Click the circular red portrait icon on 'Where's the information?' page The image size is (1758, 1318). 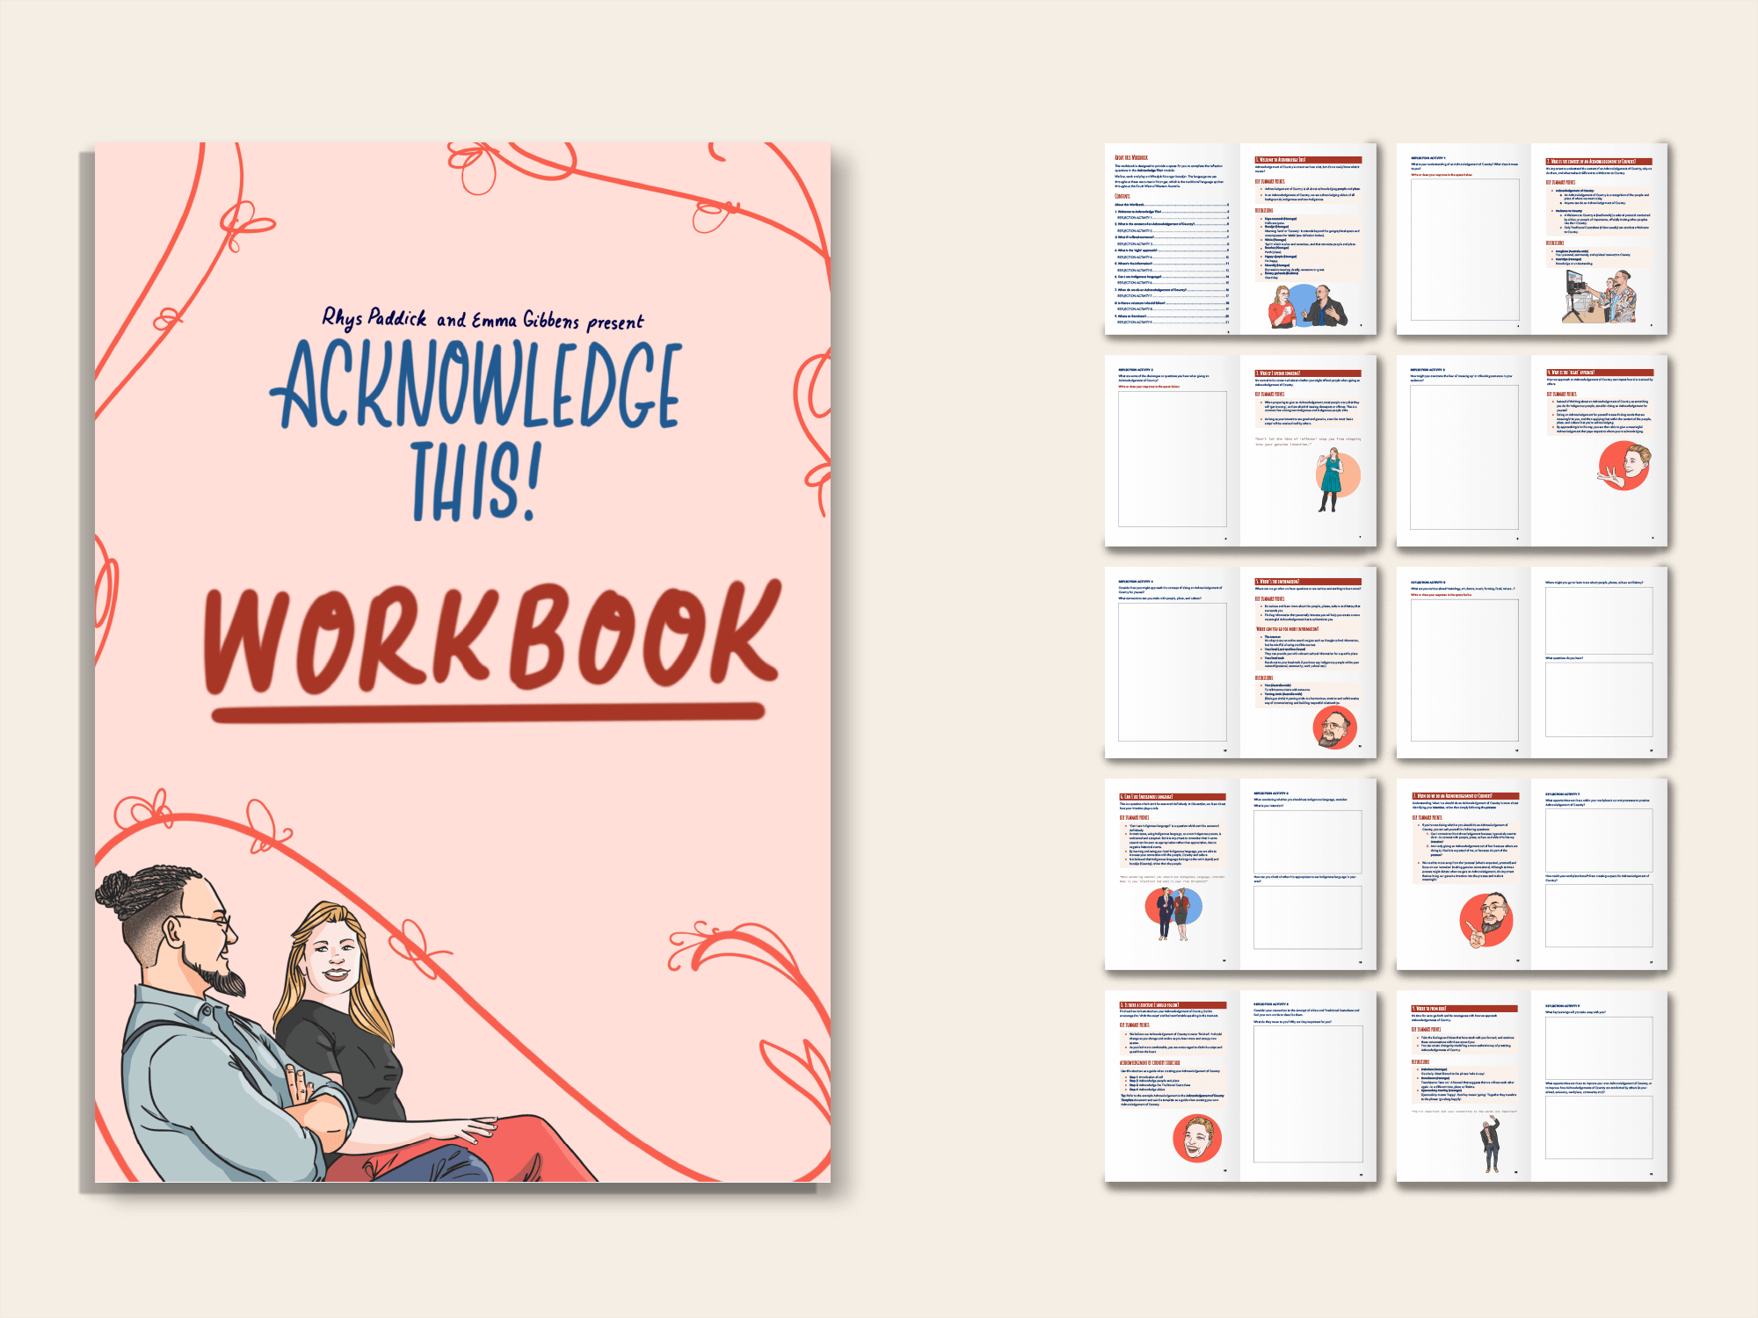(x=1334, y=727)
